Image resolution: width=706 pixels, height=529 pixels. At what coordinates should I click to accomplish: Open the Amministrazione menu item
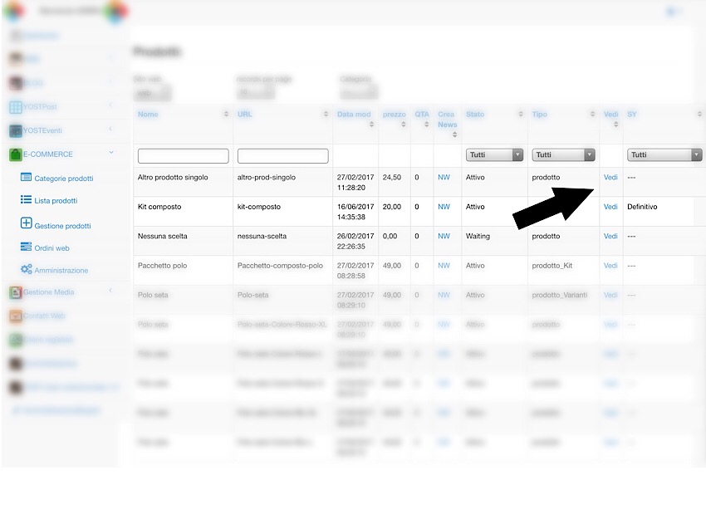(x=61, y=271)
